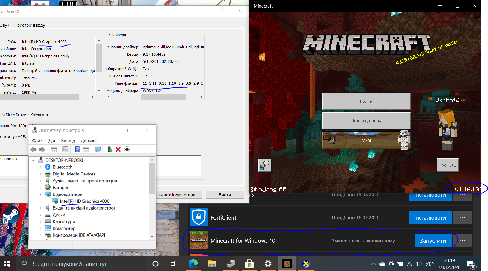
Task: Toggle the console tree icon in Device Manager
Action: coord(54,149)
